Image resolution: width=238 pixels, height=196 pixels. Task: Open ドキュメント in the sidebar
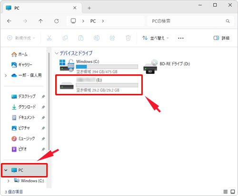23,117
